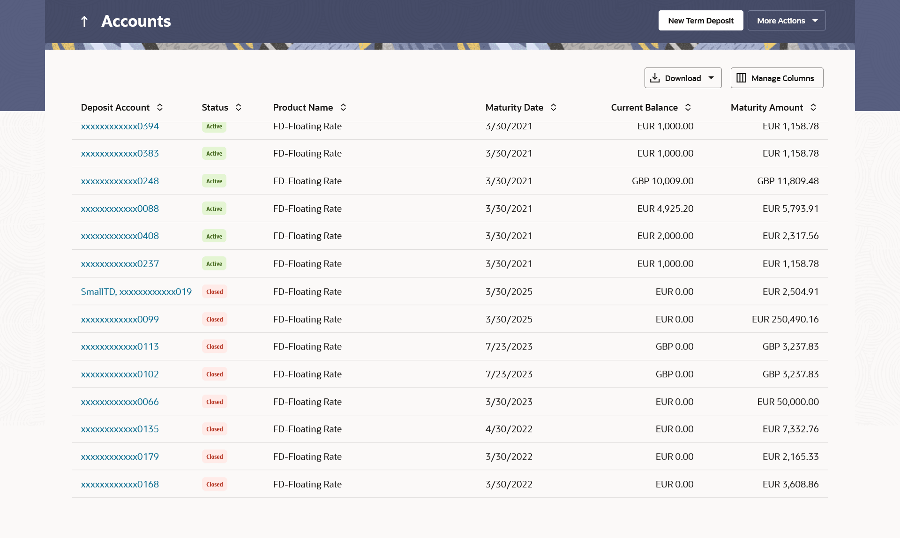Open deposit account ending 0248
The width and height of the screenshot is (900, 538).
tap(120, 181)
